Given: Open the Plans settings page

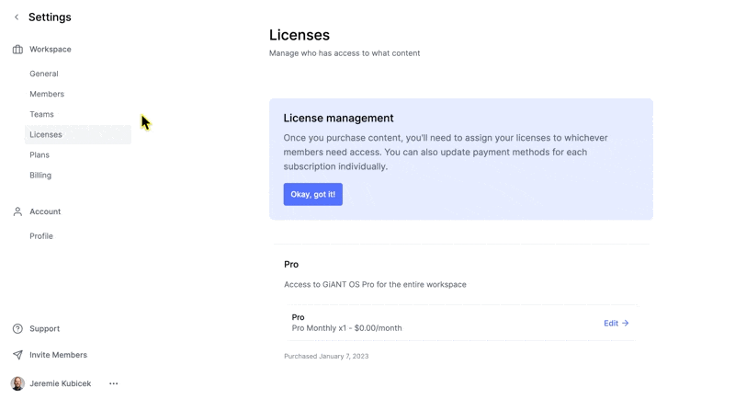Looking at the screenshot, I should pyautogui.click(x=40, y=154).
